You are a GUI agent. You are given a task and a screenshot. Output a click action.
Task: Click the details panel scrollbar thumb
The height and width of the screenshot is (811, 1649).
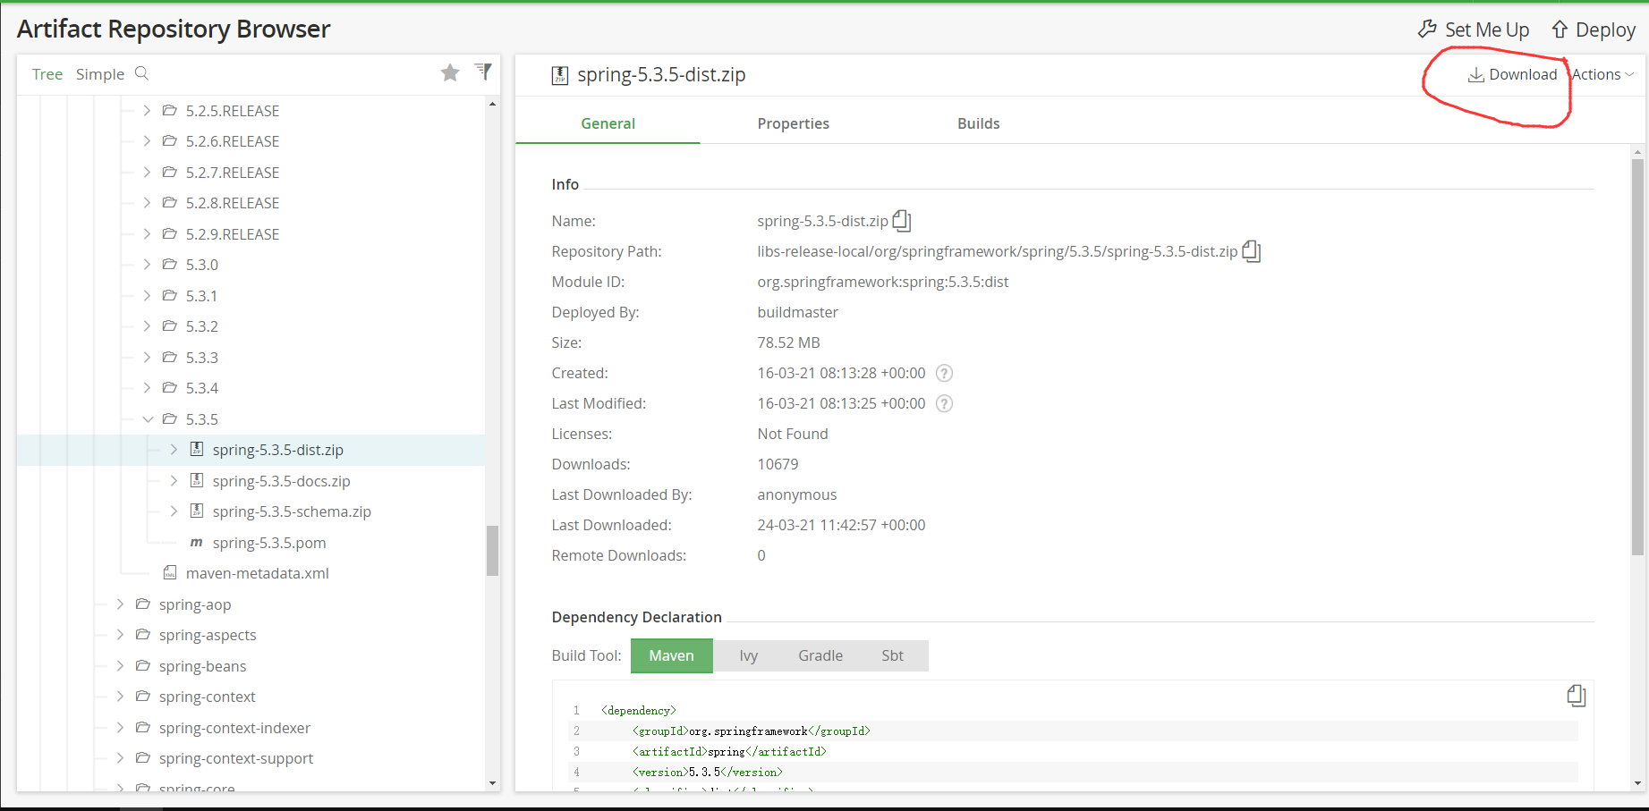pos(1637,358)
